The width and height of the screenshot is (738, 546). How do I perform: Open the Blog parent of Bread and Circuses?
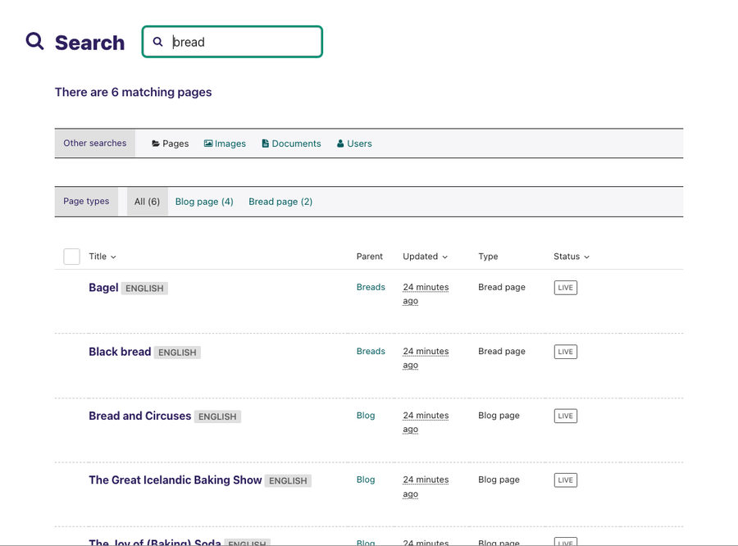(366, 416)
